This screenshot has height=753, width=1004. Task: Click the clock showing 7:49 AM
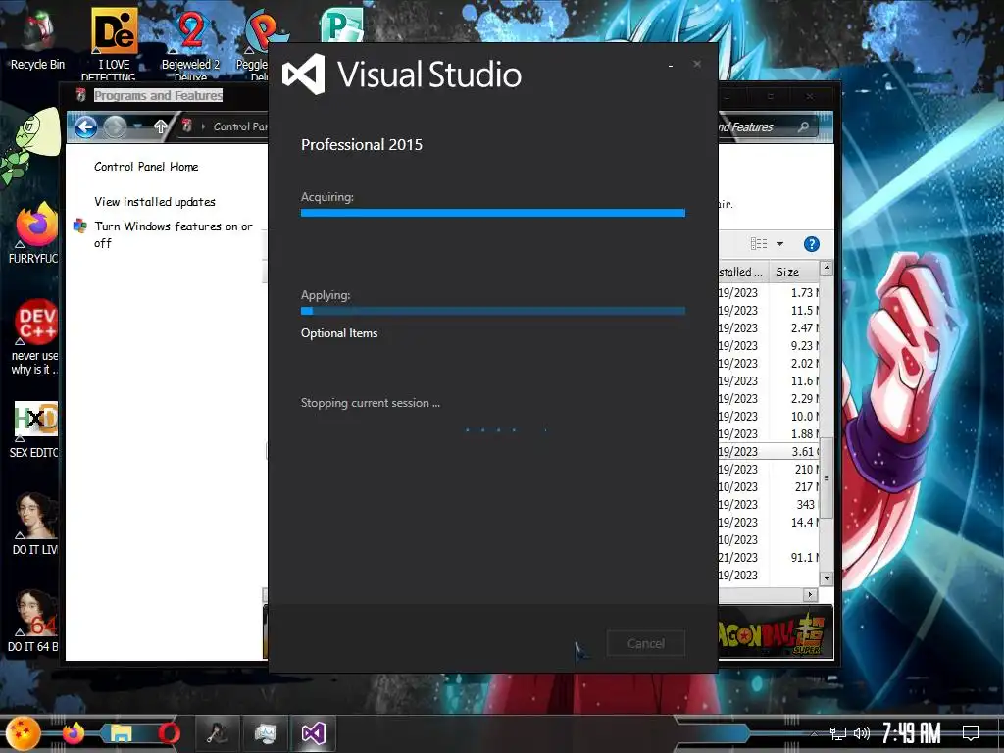(911, 732)
